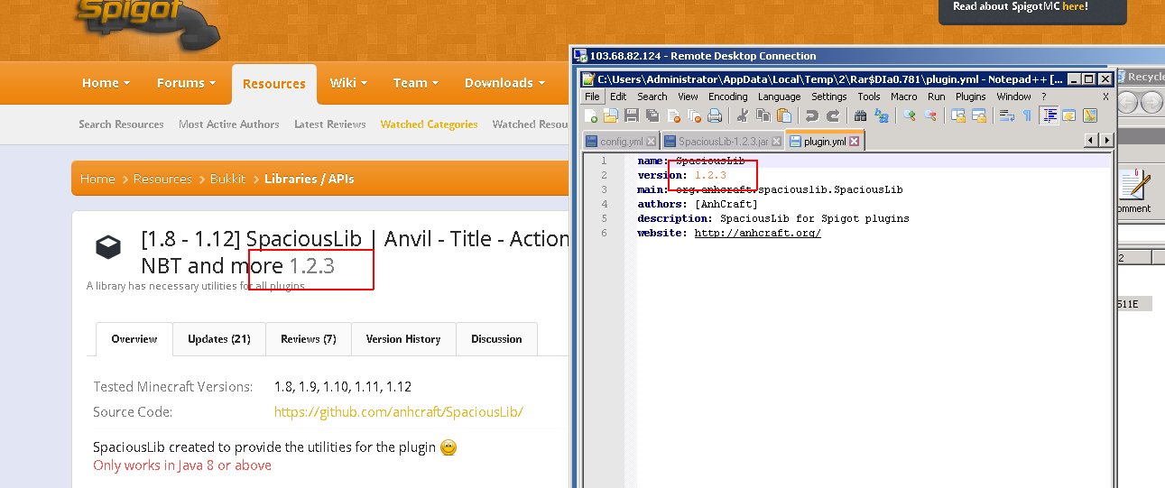Image resolution: width=1165 pixels, height=488 pixels.
Task: Click the Document Map toolbar icon
Action: (1090, 115)
